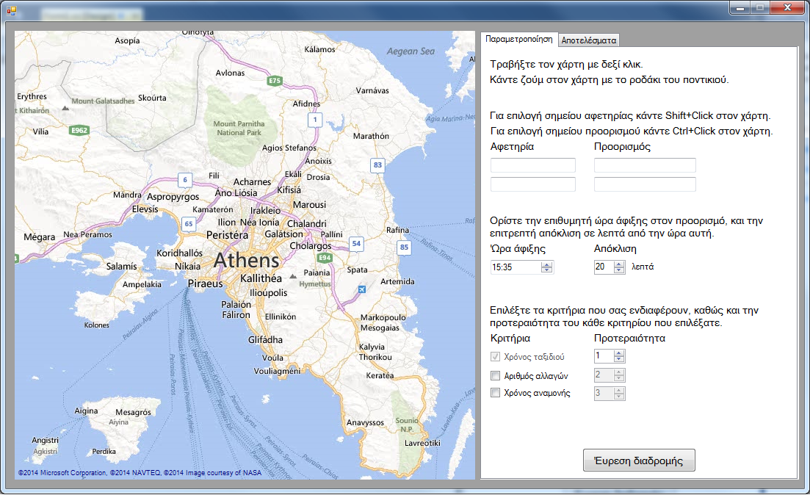Image resolution: width=810 pixels, height=495 pixels.
Task: Click the priority value field showing 1
Action: (604, 355)
